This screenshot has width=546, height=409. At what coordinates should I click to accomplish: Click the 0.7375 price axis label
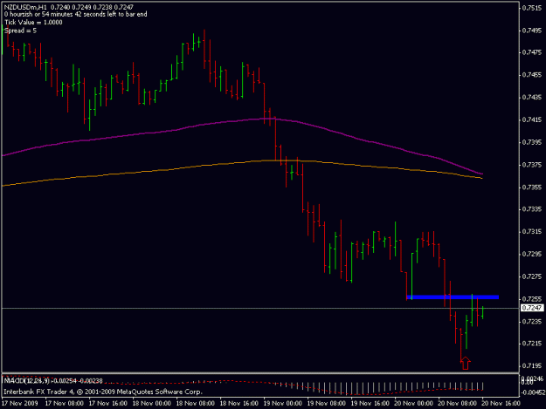pyautogui.click(x=532, y=165)
